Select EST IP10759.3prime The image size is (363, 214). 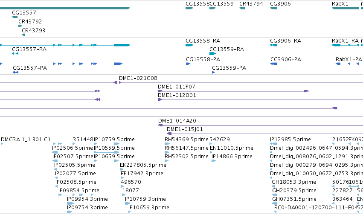tap(128, 204)
